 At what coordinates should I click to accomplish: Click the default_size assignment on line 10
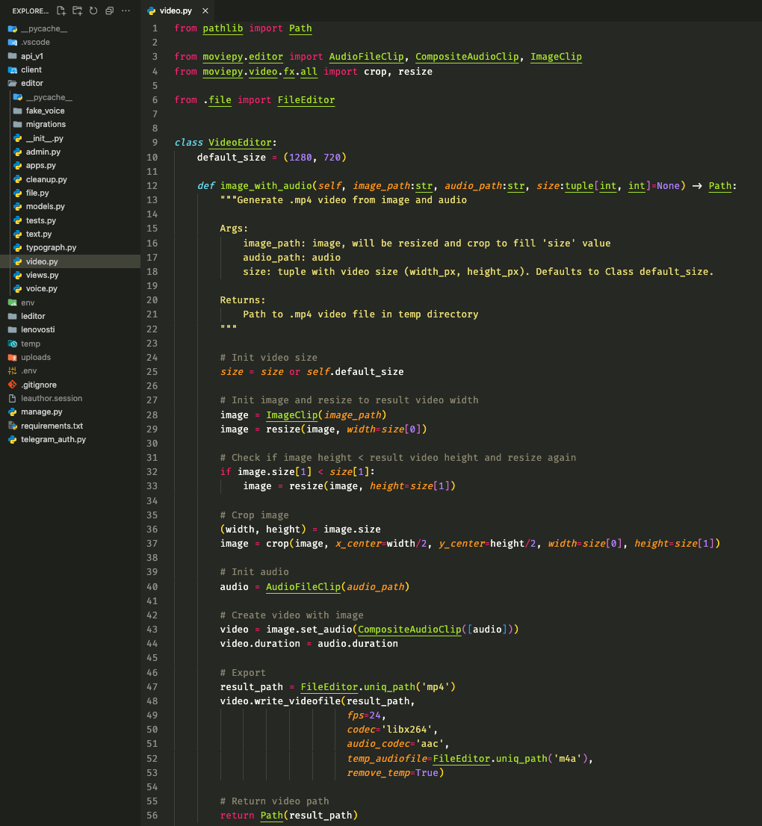click(271, 158)
